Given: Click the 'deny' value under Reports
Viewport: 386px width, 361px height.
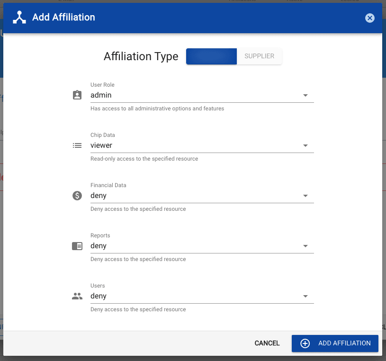Looking at the screenshot, I should tap(99, 246).
